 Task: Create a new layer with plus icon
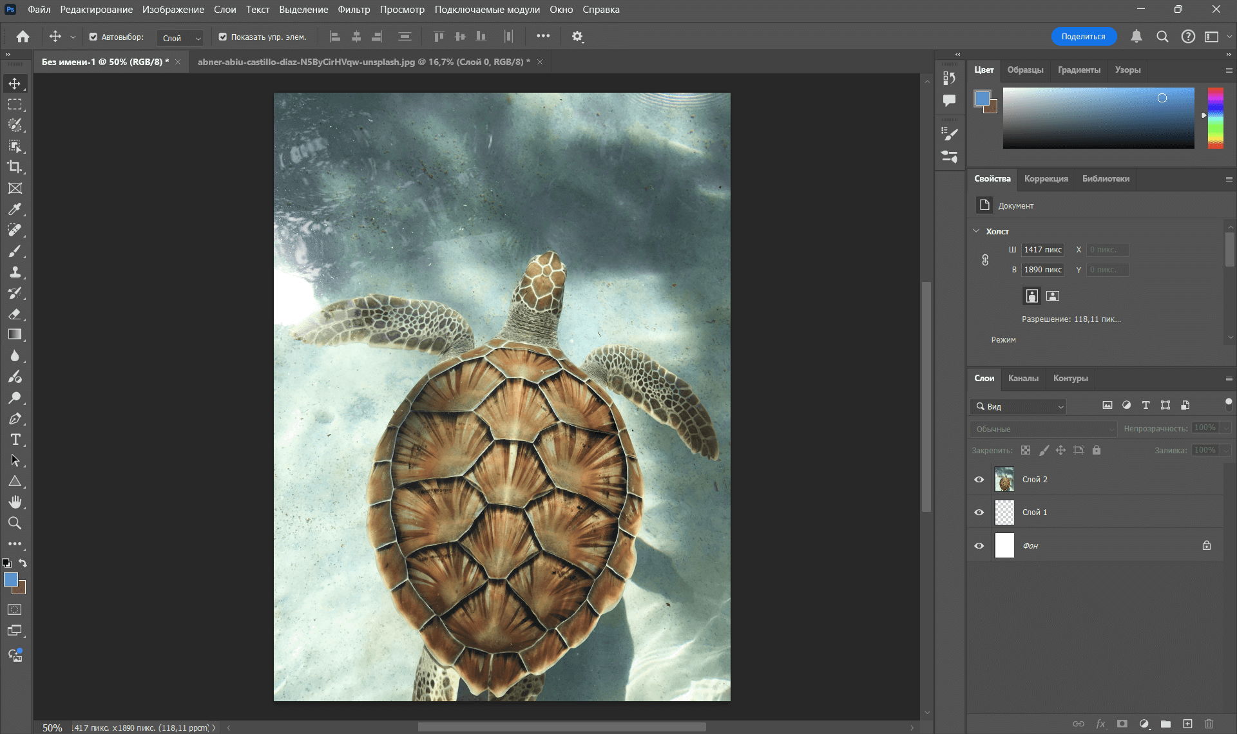pos(1187,724)
